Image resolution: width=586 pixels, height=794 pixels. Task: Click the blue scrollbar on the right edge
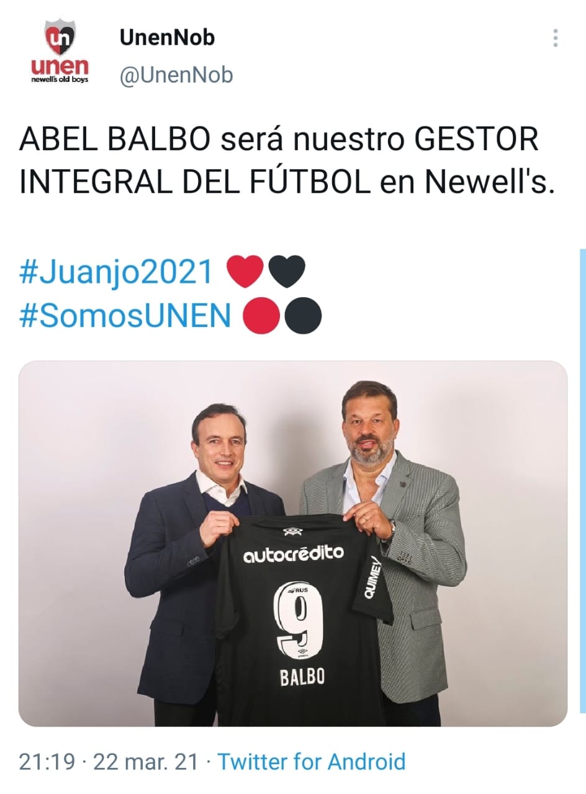[582, 481]
